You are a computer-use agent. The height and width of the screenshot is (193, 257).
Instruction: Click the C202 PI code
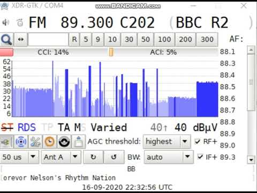137,23
